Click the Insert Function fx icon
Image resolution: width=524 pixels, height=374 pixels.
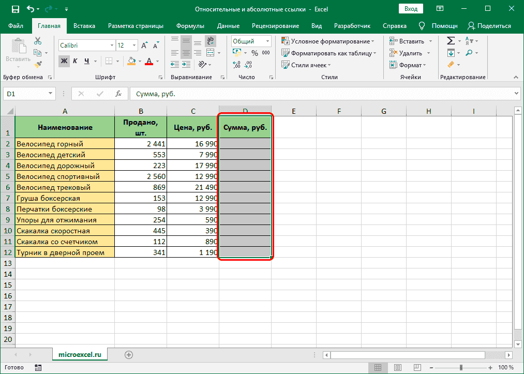coord(118,94)
